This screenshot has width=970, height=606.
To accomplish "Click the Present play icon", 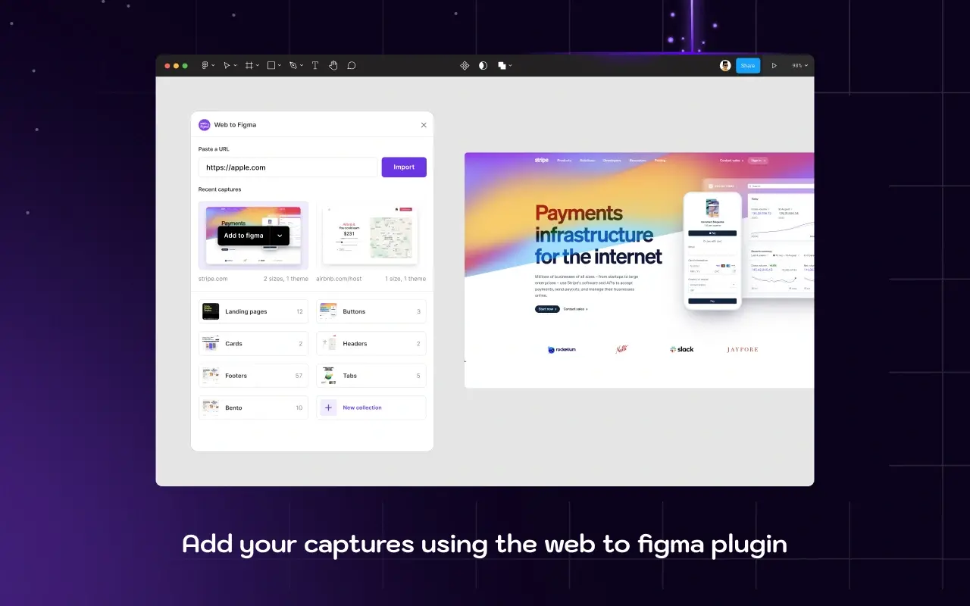I will (x=774, y=66).
